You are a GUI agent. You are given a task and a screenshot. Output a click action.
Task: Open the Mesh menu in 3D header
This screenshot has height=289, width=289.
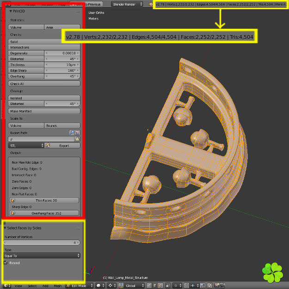pyautogui.click(x=57, y=286)
